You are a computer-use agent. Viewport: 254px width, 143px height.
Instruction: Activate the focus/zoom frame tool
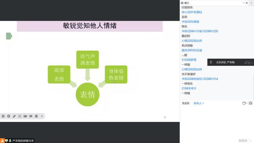pos(20,116)
